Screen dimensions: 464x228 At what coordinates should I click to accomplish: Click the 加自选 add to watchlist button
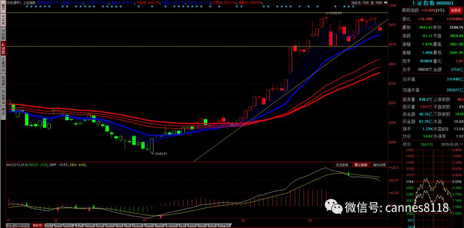point(355,3)
